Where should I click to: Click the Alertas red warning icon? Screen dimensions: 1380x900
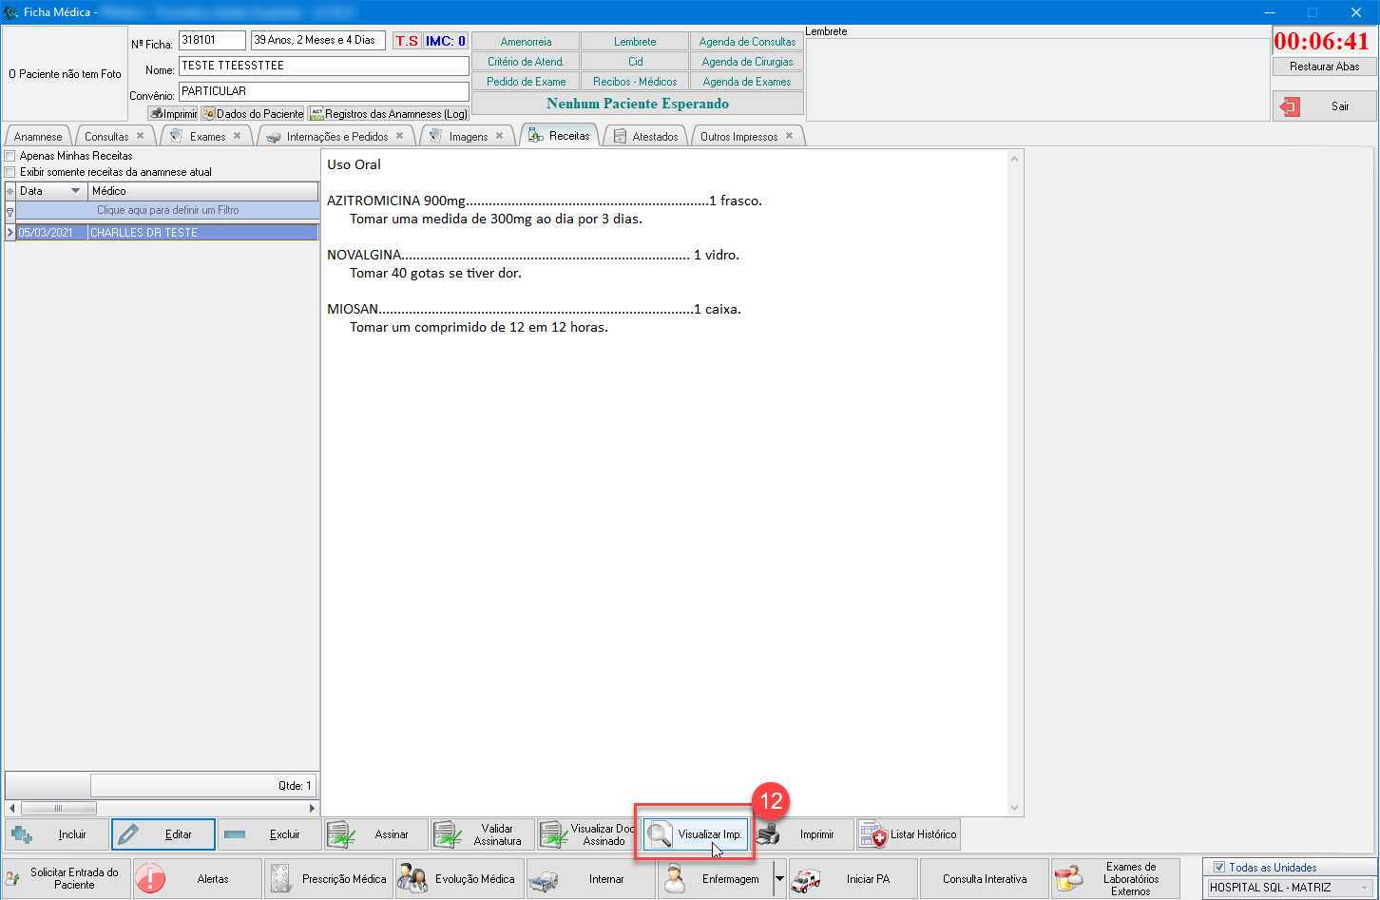click(150, 879)
